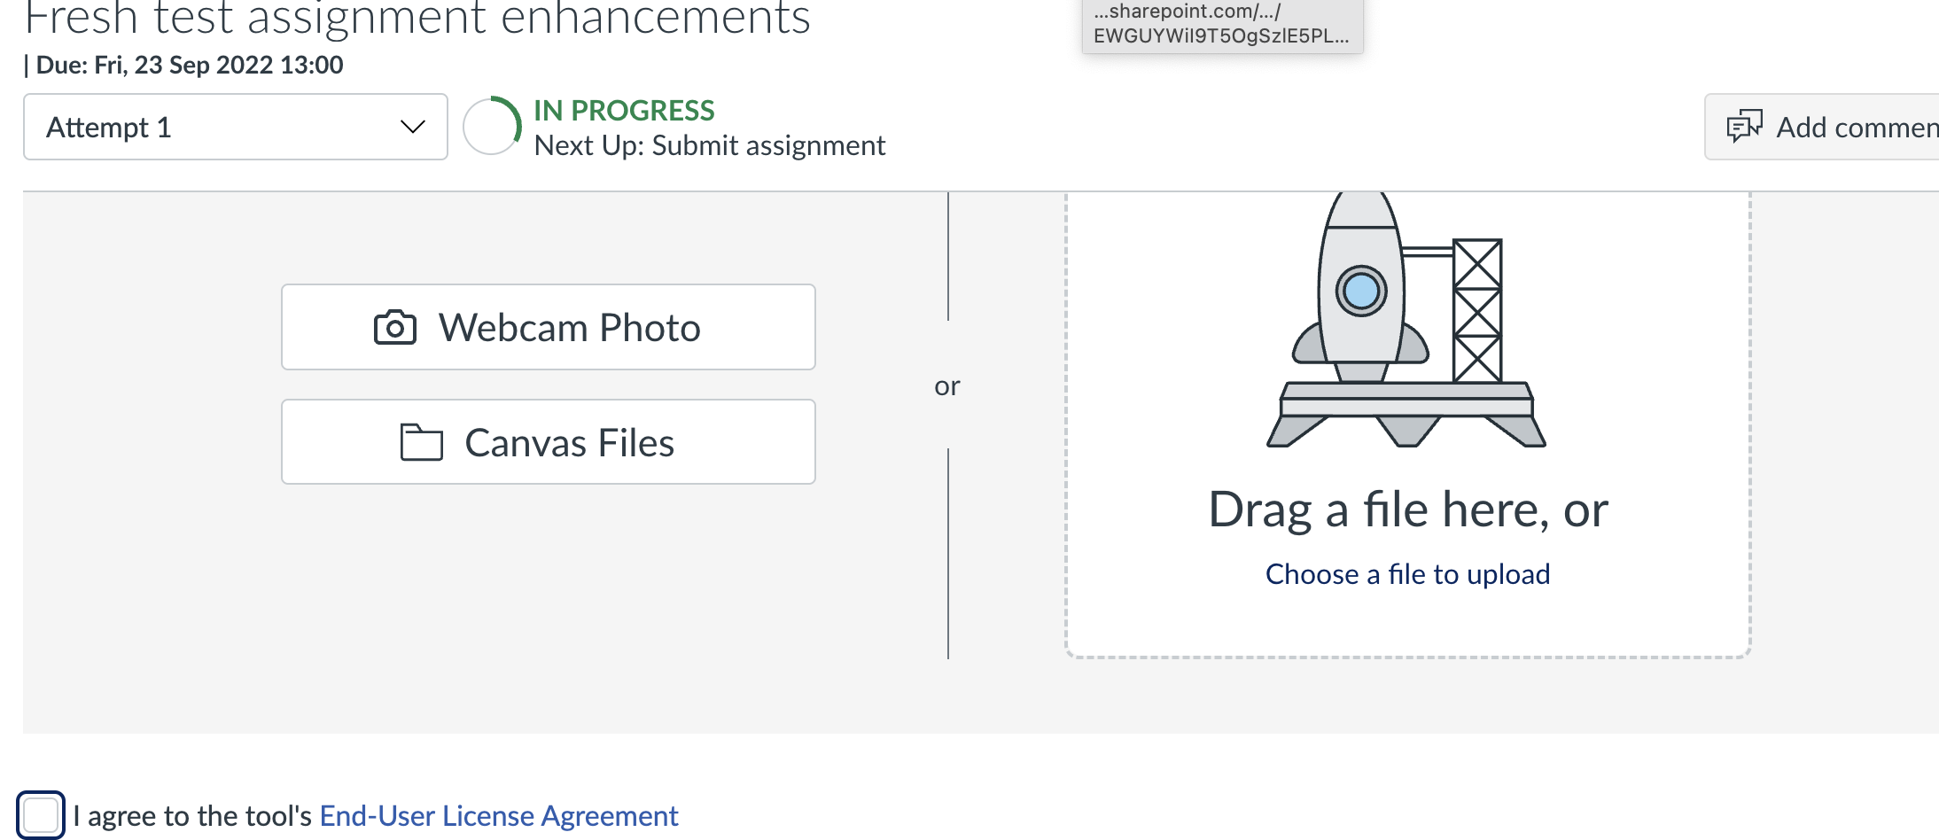Click the speech bubble icon beside Add comment
This screenshot has width=1939, height=840.
(1747, 126)
